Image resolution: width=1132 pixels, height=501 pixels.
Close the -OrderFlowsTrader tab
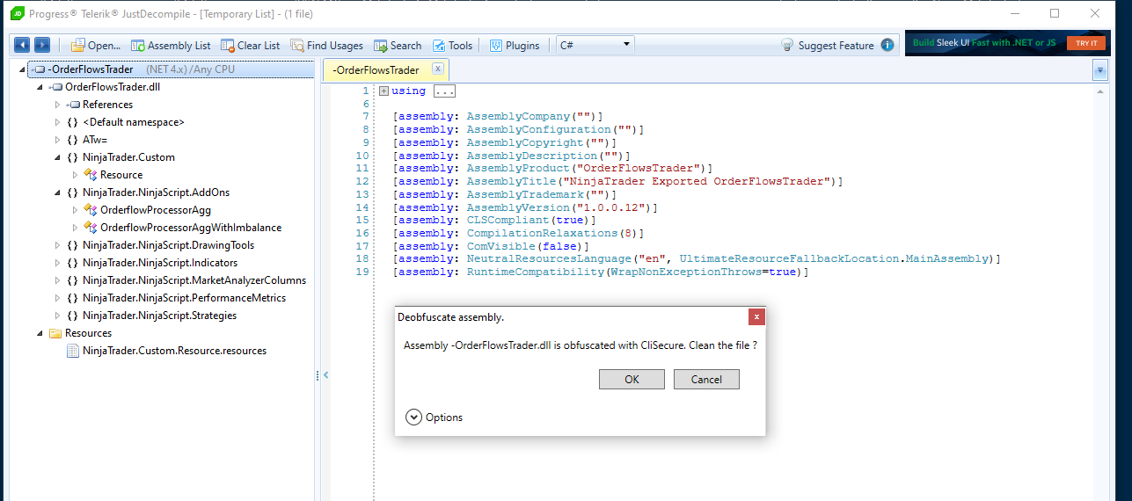(x=438, y=69)
